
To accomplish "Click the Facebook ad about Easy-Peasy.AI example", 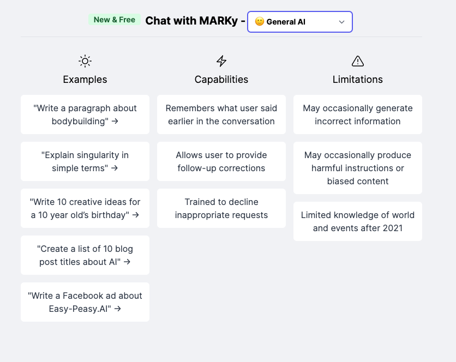I will click(x=85, y=302).
